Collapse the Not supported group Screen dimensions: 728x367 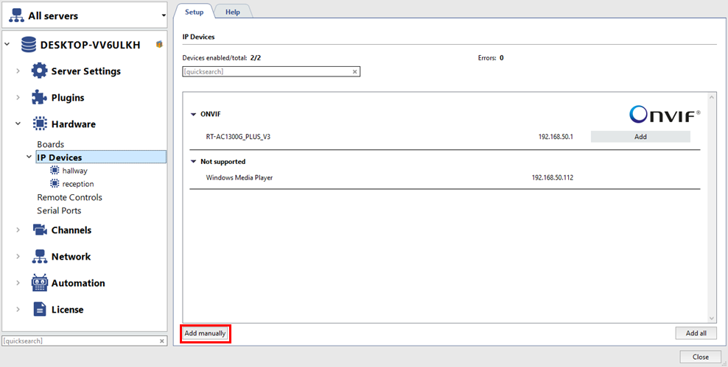click(194, 162)
